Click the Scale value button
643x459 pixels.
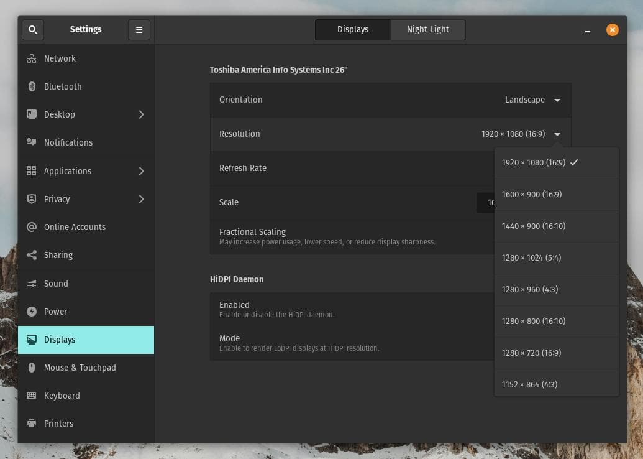pyautogui.click(x=486, y=202)
